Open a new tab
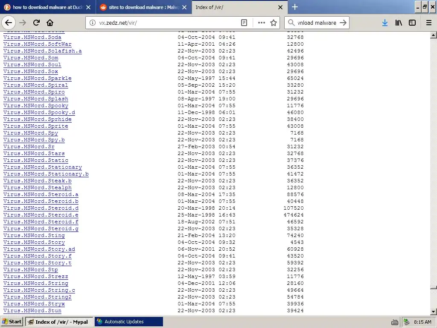The width and height of the screenshot is (437, 328). pos(295,7)
